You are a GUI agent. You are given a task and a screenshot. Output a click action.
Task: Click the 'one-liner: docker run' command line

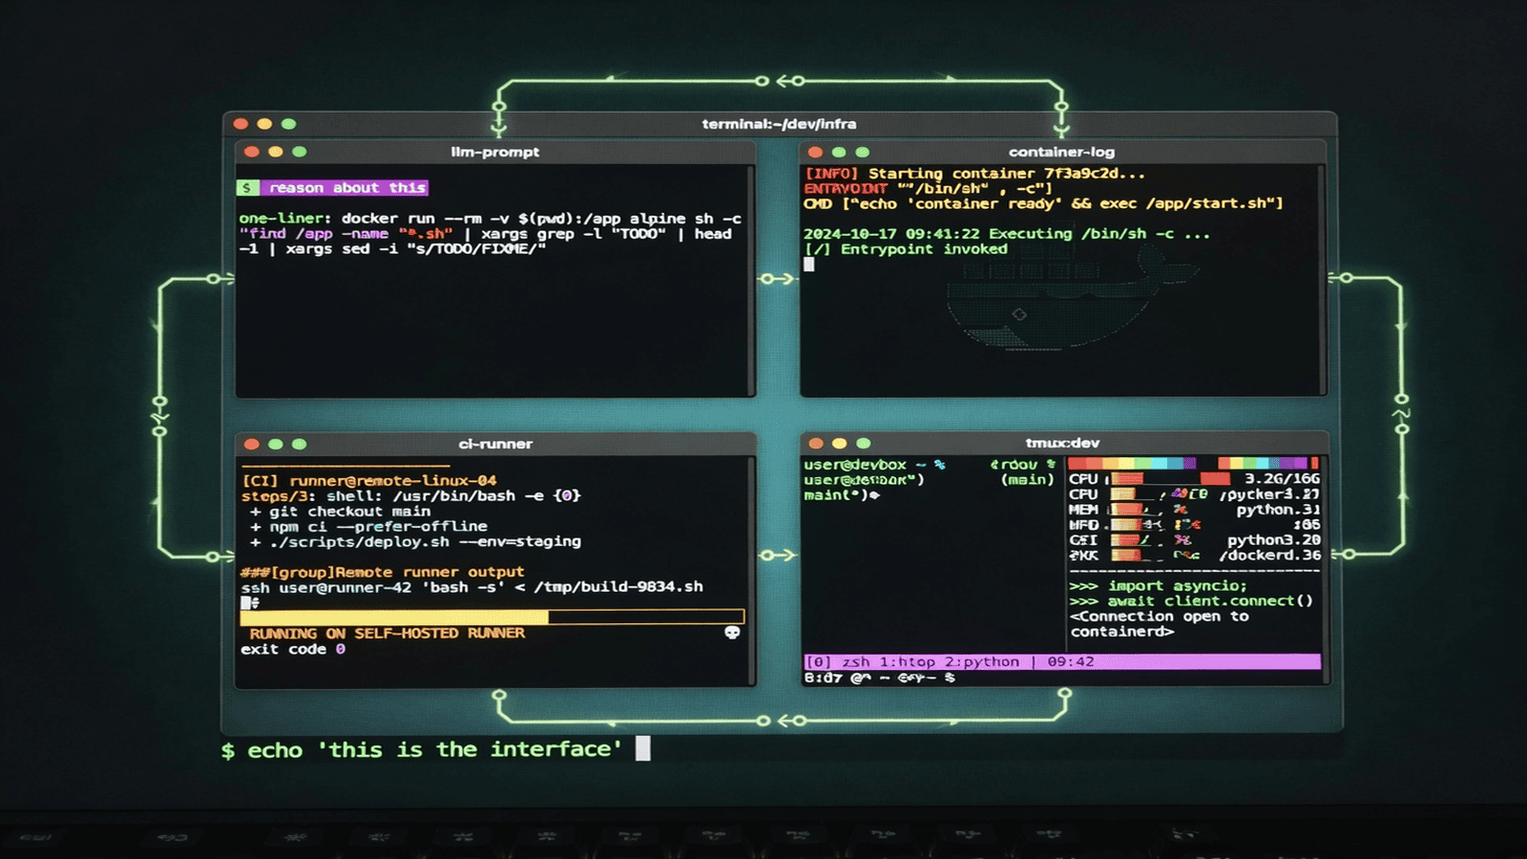490,219
